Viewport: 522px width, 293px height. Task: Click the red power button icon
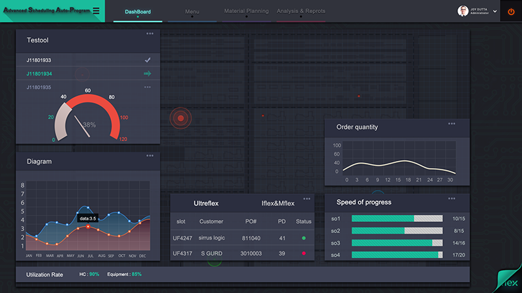click(511, 12)
